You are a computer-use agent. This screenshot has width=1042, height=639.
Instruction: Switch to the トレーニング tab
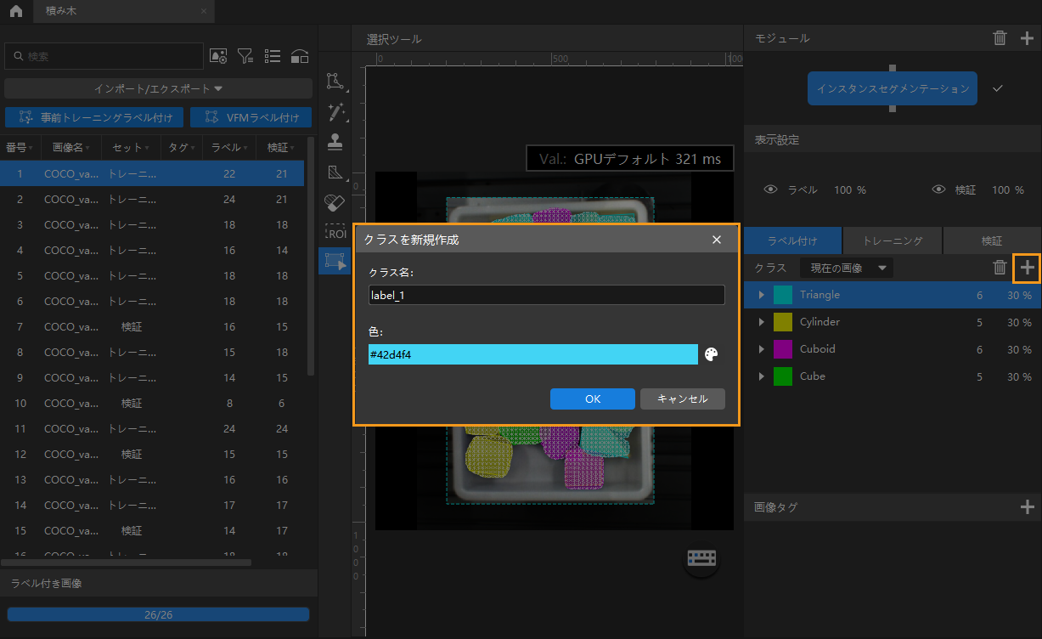point(892,240)
